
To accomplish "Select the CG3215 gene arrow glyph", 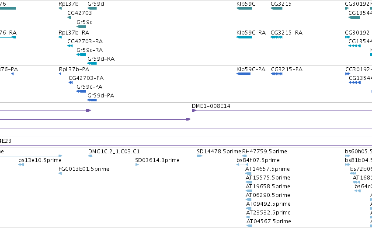I will [276, 8].
